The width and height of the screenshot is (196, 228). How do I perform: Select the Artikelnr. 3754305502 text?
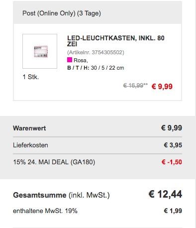coord(96,52)
